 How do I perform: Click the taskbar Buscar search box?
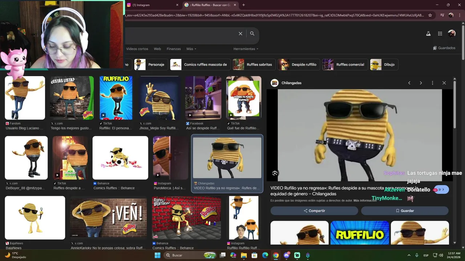point(190,255)
